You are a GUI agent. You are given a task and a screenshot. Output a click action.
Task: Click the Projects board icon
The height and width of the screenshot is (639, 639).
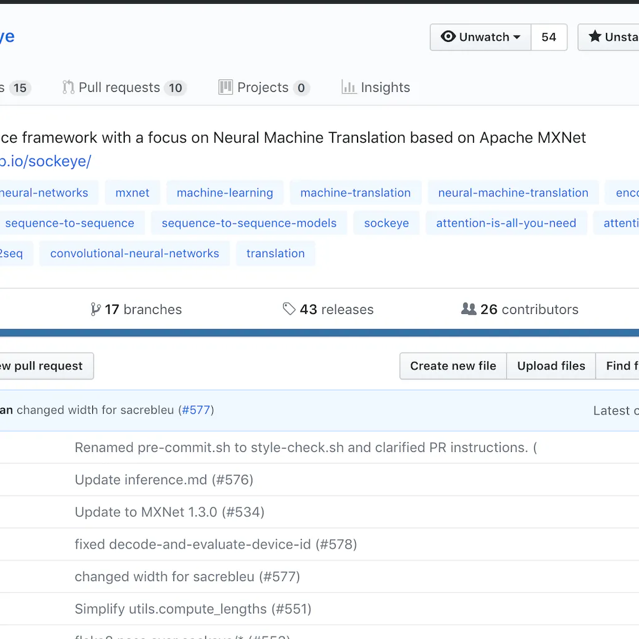tap(225, 87)
